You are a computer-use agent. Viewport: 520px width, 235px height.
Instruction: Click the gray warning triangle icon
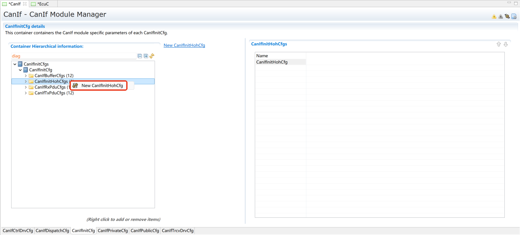(500, 17)
